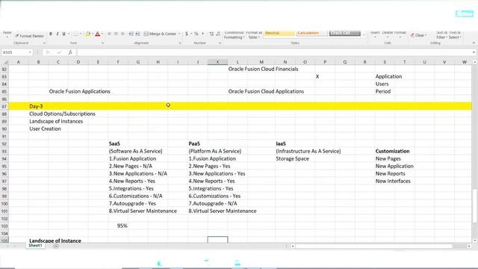Center align text
The image size is (478, 269).
point(116,34)
